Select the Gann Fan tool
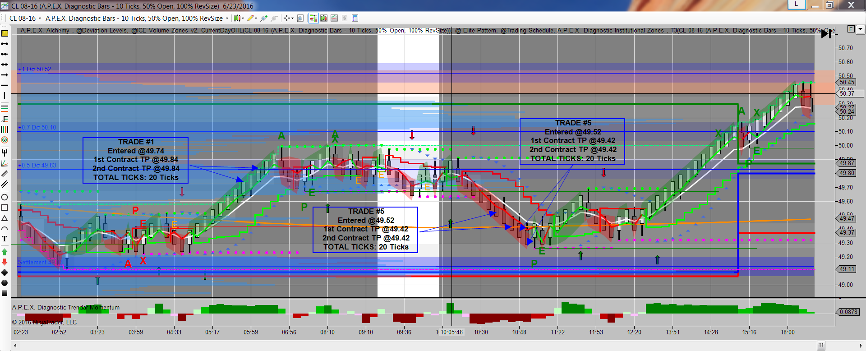 (x=5, y=163)
